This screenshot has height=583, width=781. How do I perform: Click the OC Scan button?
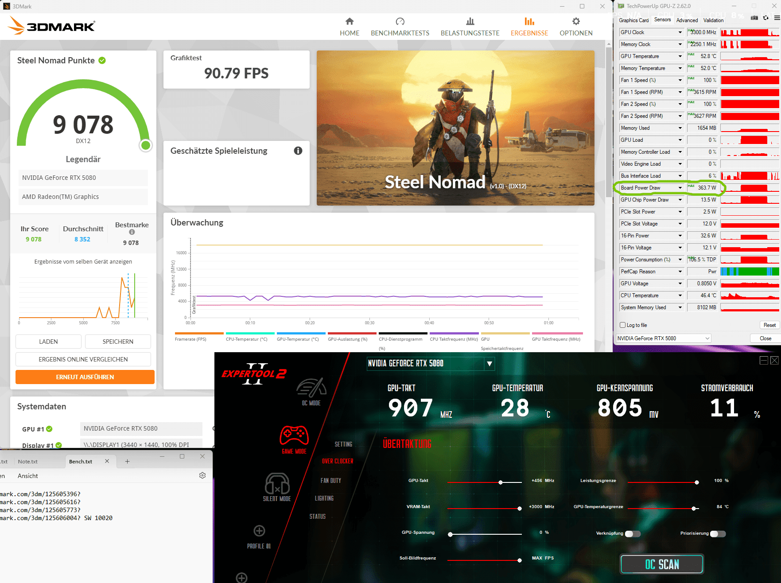[662, 564]
